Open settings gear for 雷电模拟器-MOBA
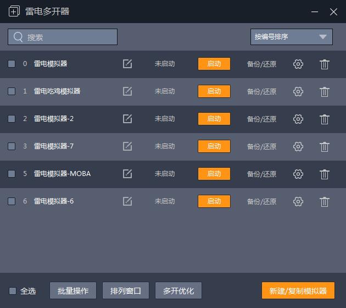The width and height of the screenshot is (346, 308). click(x=298, y=174)
